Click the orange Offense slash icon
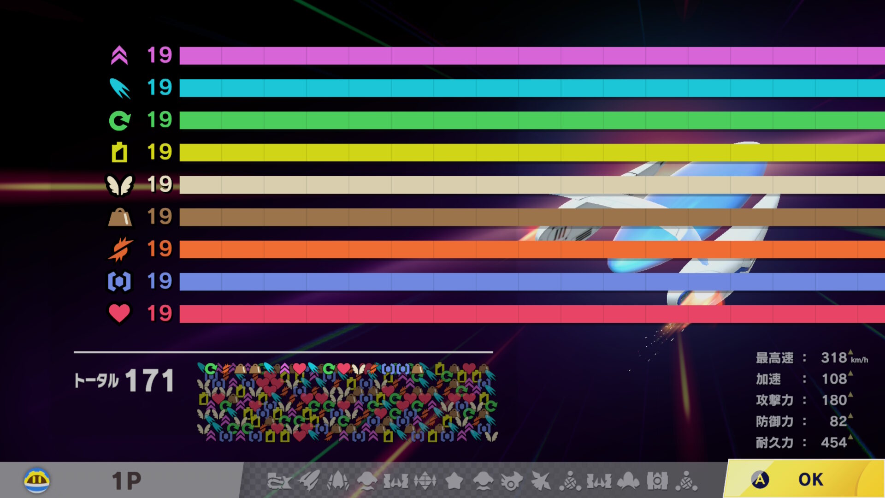 [120, 249]
